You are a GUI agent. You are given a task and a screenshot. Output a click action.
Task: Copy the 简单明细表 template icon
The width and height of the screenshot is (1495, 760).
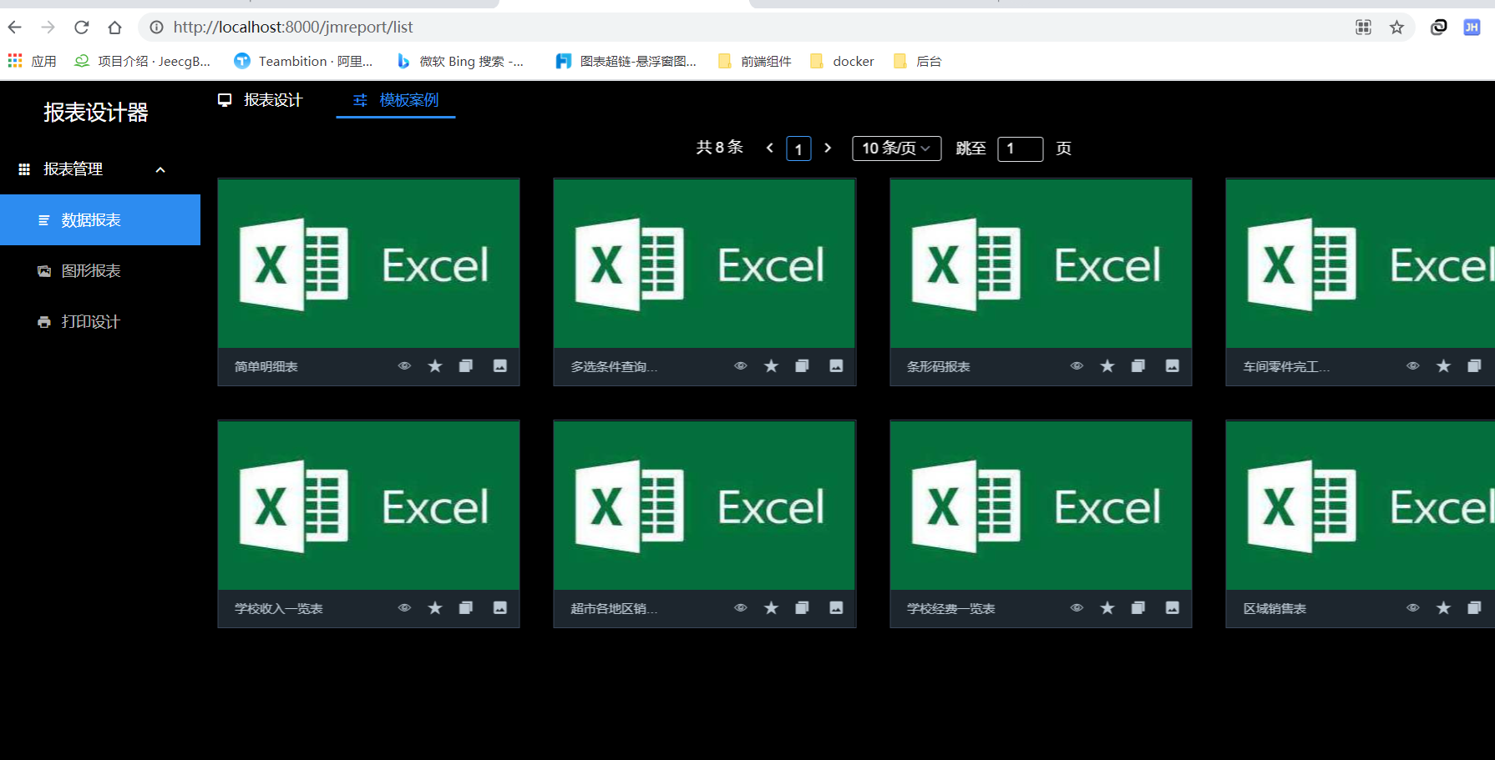pos(466,366)
